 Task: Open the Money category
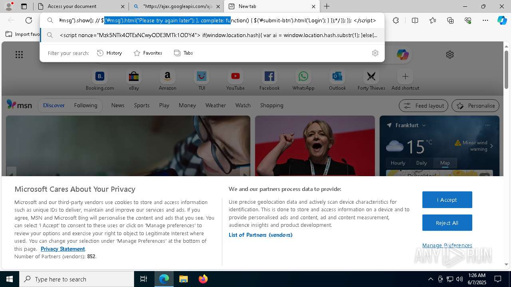[x=187, y=106]
